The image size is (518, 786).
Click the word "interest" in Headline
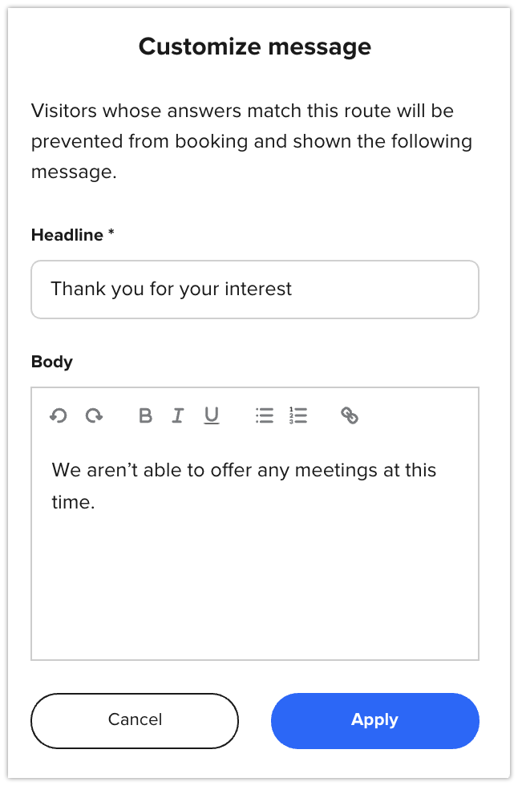(258, 289)
